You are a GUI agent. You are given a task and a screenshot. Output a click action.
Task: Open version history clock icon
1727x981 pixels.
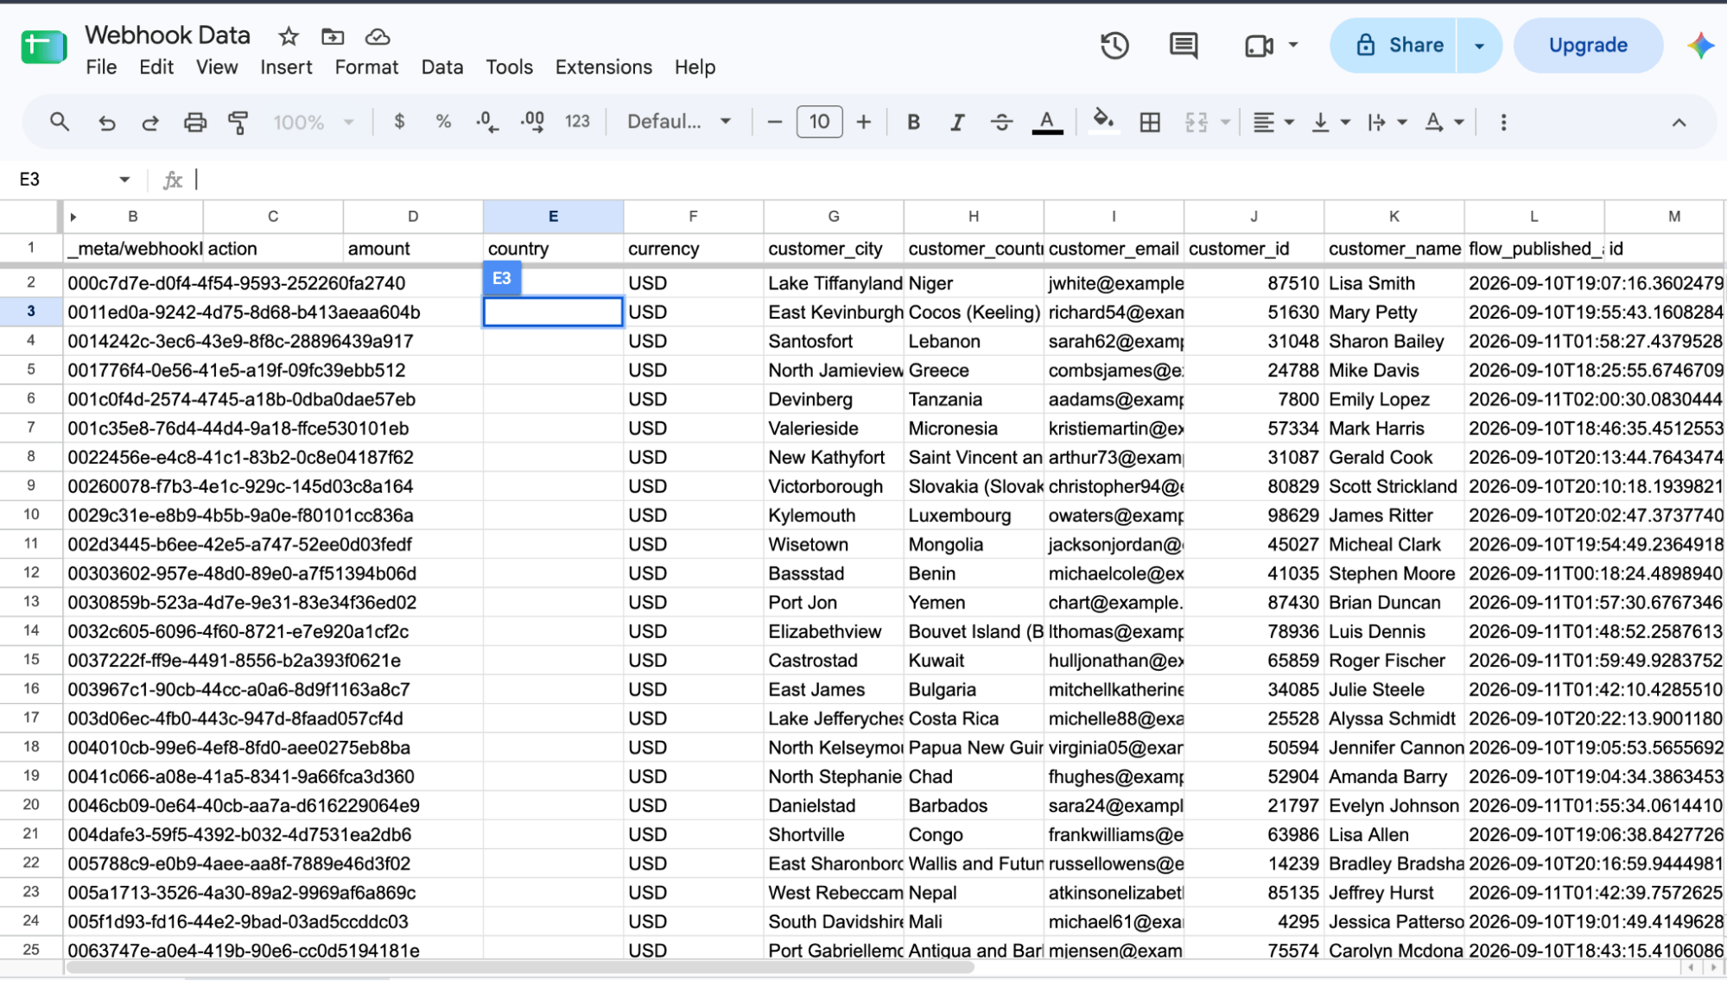(1114, 45)
